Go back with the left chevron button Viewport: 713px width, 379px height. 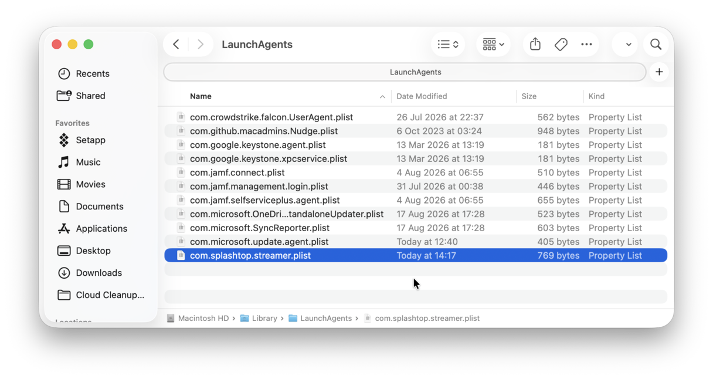176,45
